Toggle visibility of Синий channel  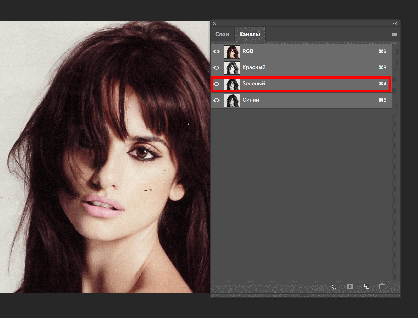217,100
